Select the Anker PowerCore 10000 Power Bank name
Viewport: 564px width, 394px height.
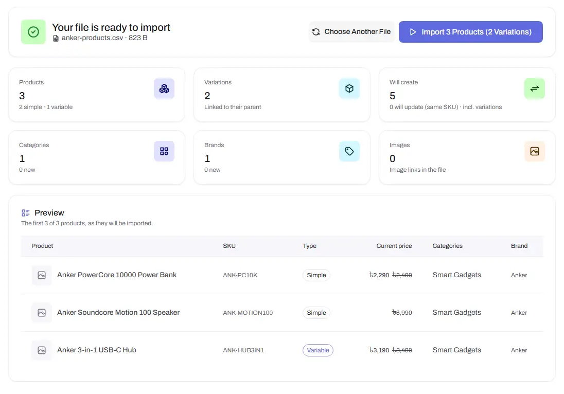117,275
